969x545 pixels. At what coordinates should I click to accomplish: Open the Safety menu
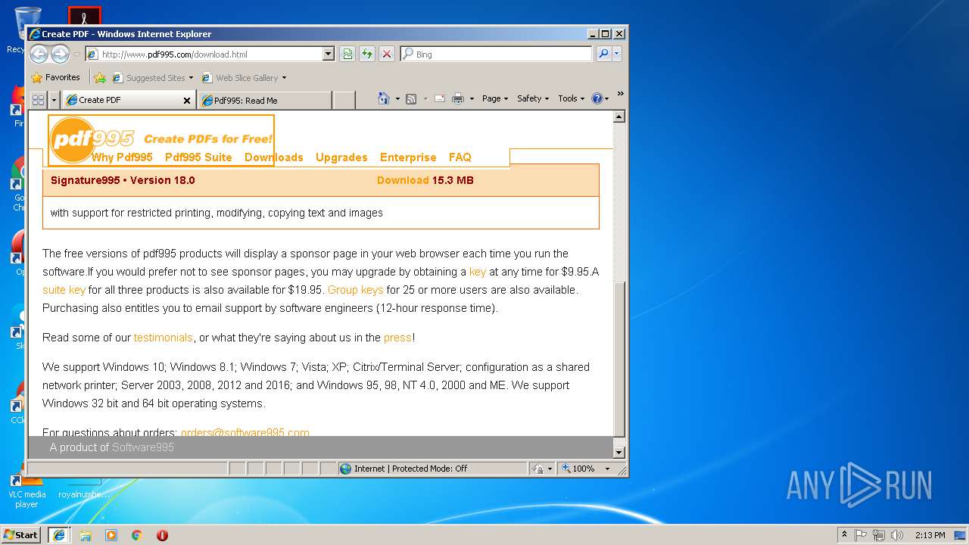[x=533, y=98]
